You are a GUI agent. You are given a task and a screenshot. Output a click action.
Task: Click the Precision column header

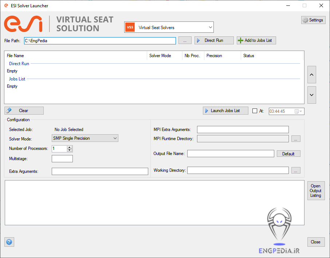click(x=223, y=56)
